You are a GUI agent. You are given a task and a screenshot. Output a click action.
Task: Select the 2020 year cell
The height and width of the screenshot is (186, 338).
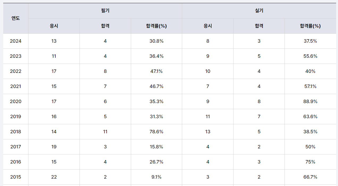(15, 101)
